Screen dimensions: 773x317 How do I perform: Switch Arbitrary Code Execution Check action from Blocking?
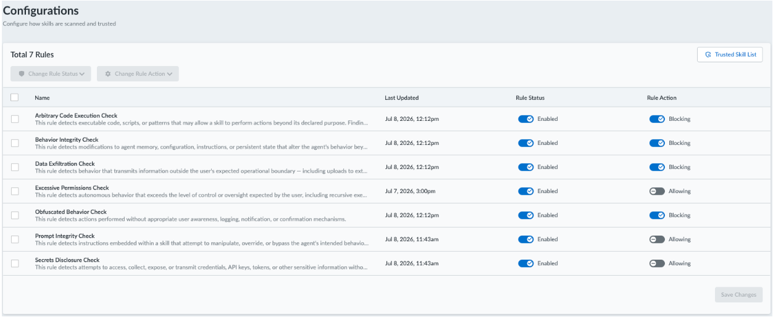[x=657, y=119]
